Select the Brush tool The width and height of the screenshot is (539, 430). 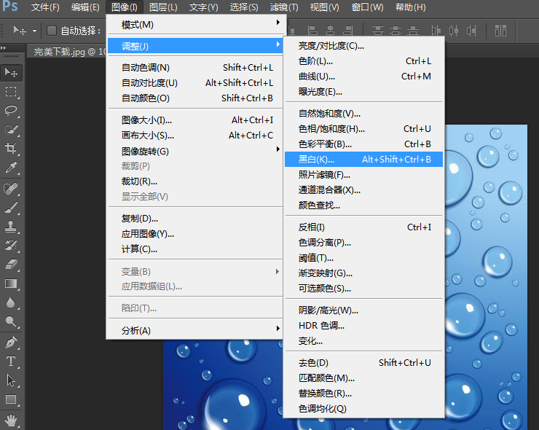11,208
